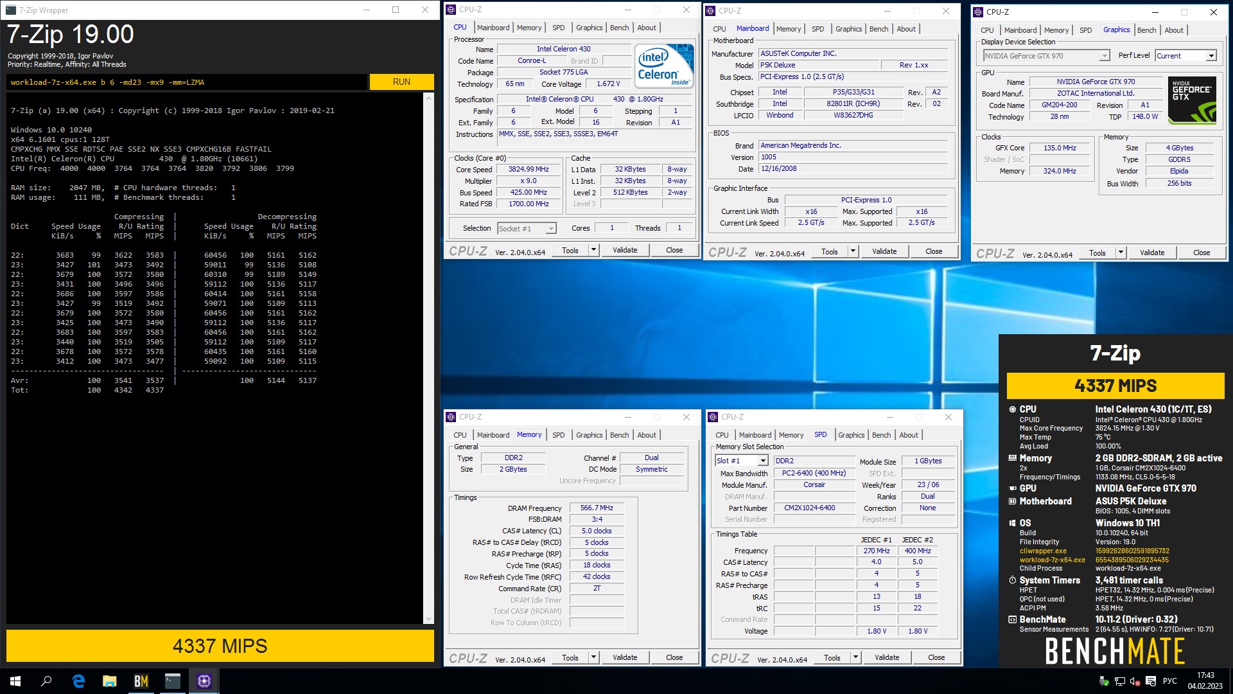Click RUN button in 7-Zip Wrapper
The width and height of the screenshot is (1233, 694).
[401, 82]
